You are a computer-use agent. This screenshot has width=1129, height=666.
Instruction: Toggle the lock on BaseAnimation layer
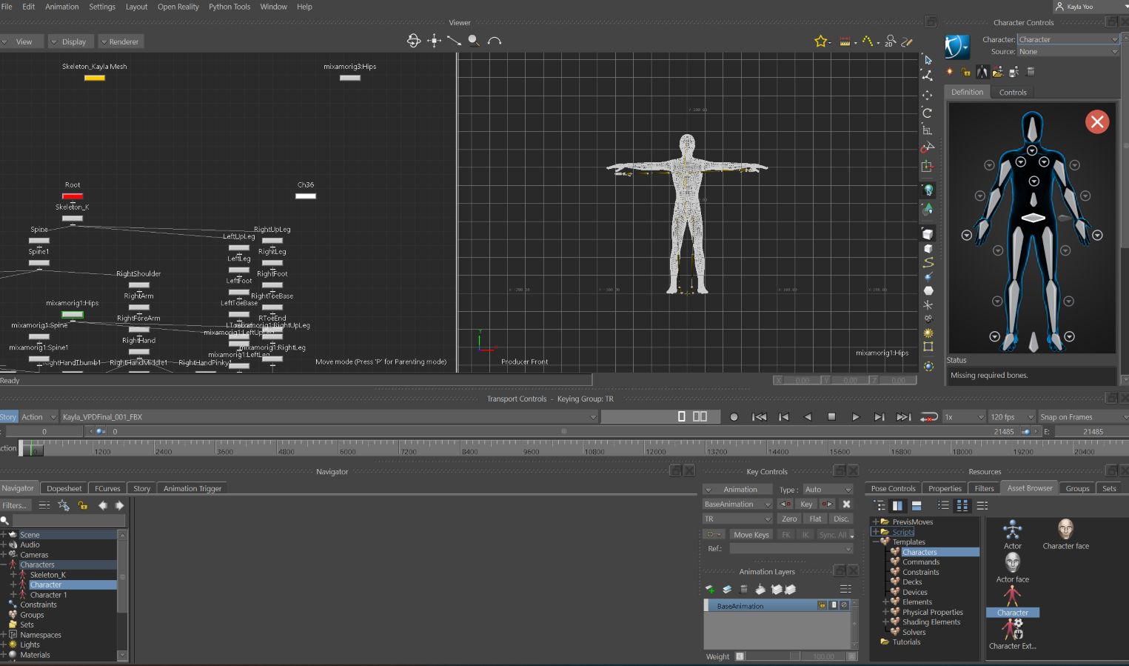[822, 605]
